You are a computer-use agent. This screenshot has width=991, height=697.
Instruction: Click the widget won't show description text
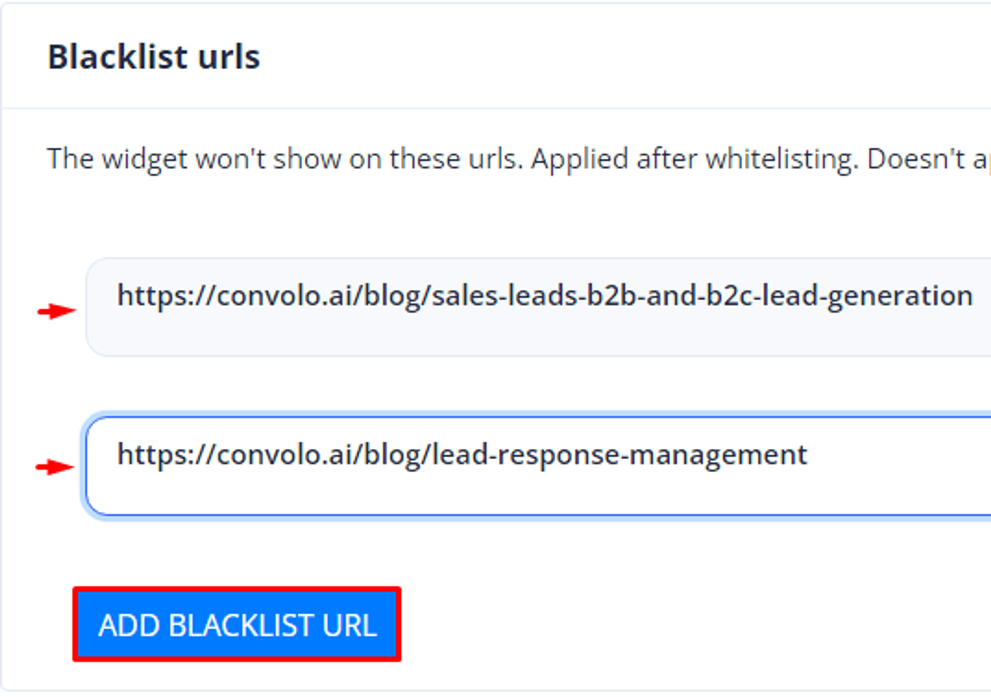tap(518, 160)
